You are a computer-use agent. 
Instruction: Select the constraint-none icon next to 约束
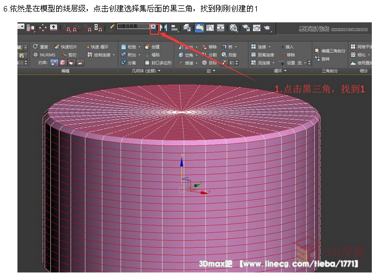click(x=54, y=63)
